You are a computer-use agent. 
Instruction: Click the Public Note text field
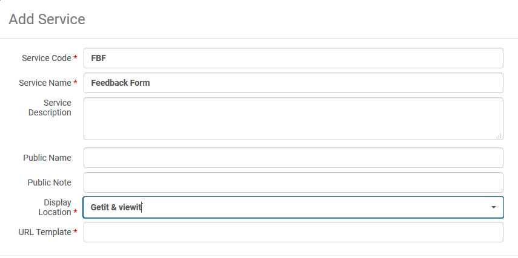tap(293, 182)
